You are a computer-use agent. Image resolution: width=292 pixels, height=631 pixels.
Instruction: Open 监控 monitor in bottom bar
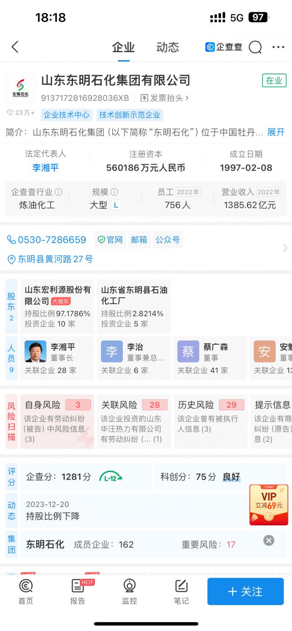(x=130, y=592)
